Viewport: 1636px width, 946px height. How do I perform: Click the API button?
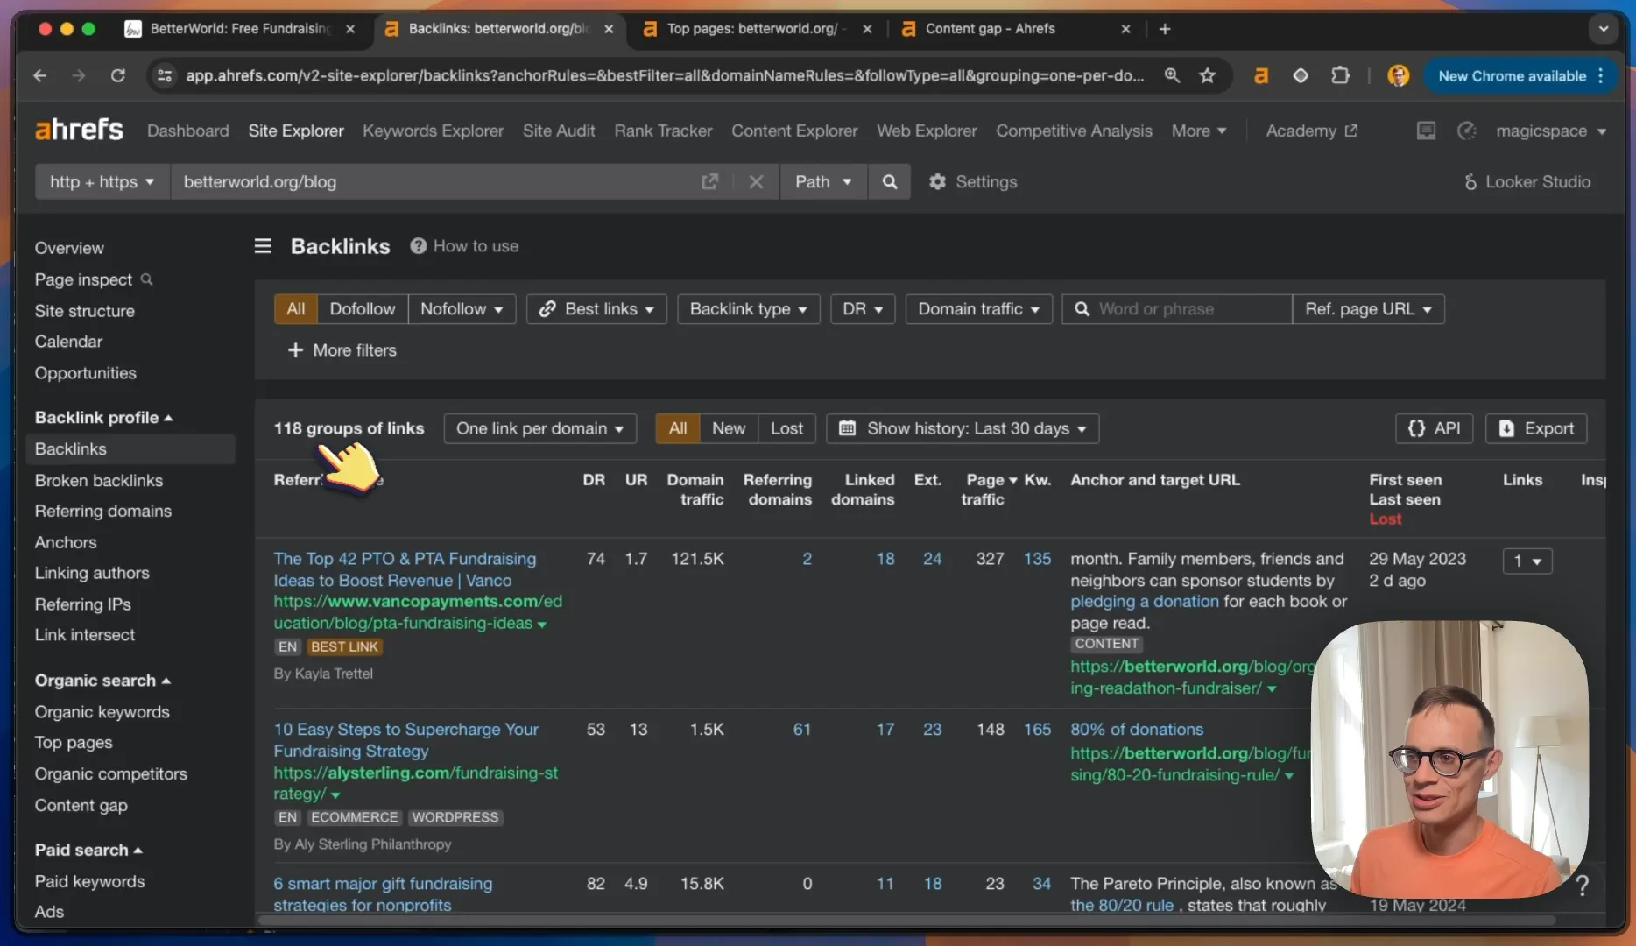1434,428
